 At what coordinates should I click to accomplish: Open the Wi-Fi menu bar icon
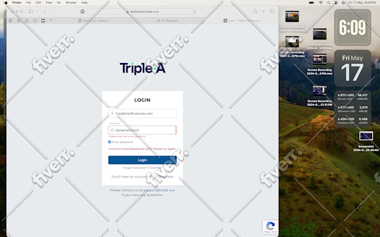pos(321,3)
